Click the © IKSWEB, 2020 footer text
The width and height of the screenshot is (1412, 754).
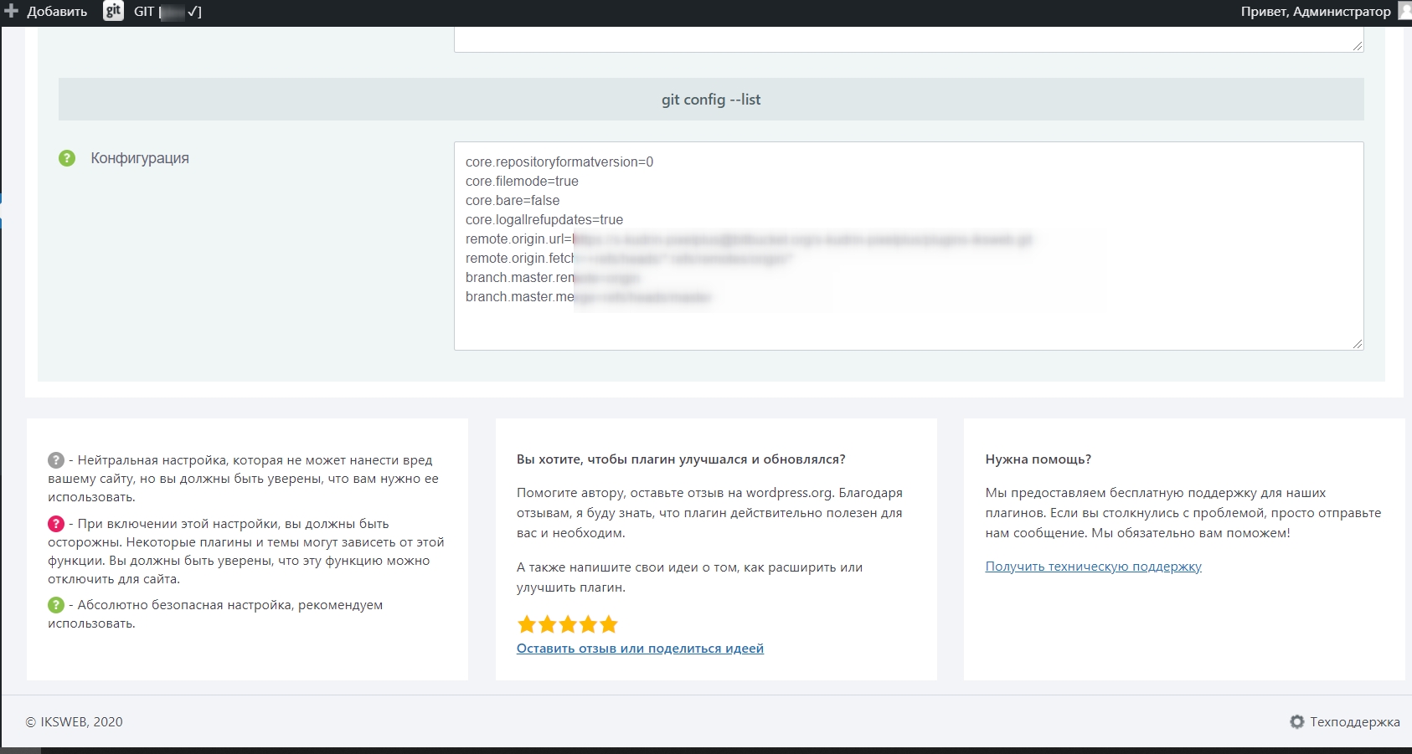point(74,721)
